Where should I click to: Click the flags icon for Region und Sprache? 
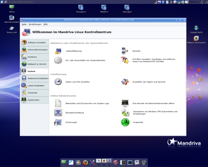(x=125, y=82)
